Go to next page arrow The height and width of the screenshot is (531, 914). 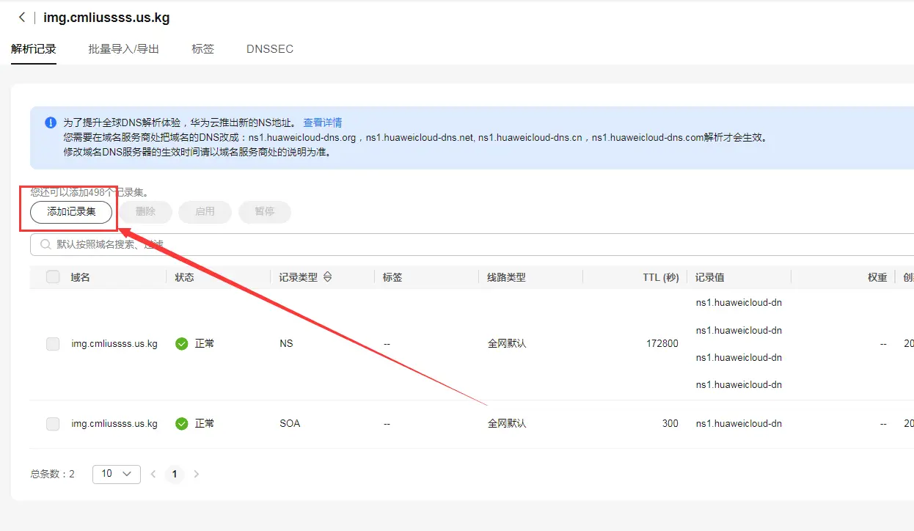[x=196, y=474]
